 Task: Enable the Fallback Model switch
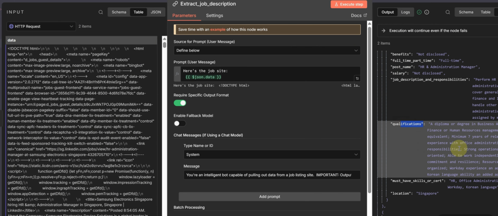click(180, 123)
